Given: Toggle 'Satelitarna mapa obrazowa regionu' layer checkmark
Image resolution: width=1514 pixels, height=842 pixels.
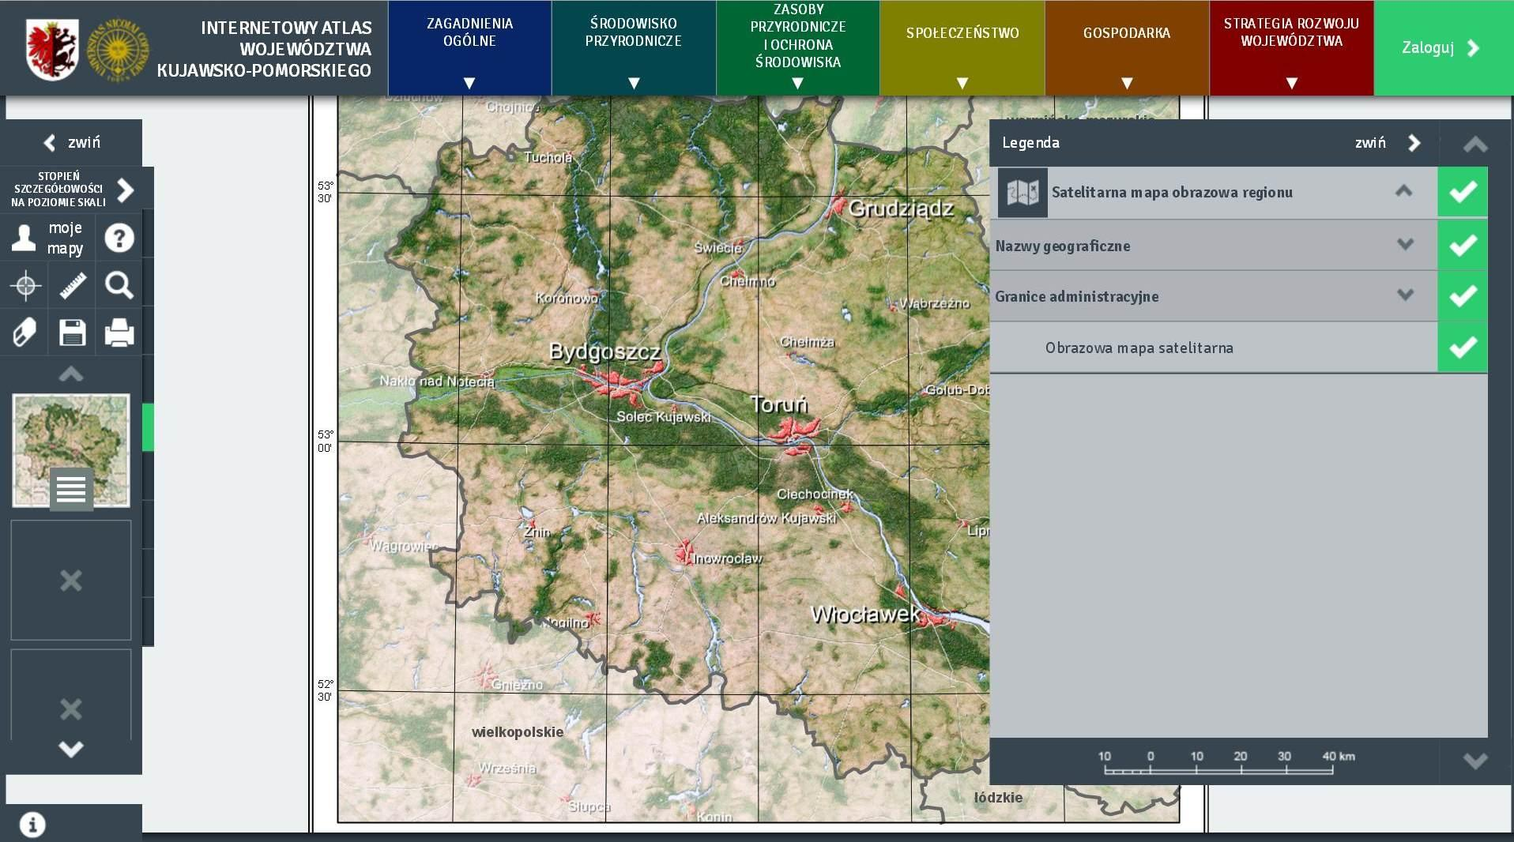Looking at the screenshot, I should 1463,192.
